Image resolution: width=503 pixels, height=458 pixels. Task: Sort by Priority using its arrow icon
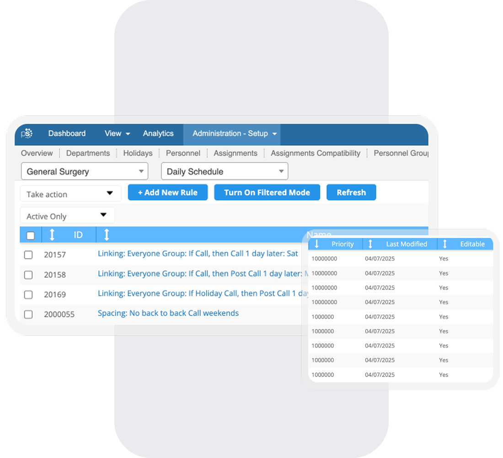[x=316, y=244]
